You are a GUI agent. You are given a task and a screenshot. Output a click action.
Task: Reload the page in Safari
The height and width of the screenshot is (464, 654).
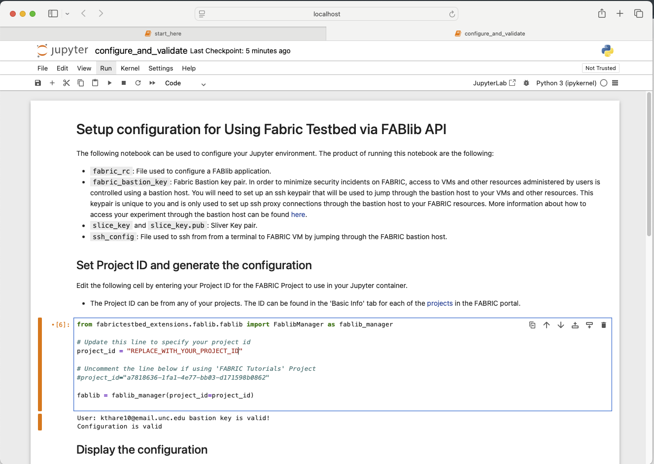(x=452, y=14)
